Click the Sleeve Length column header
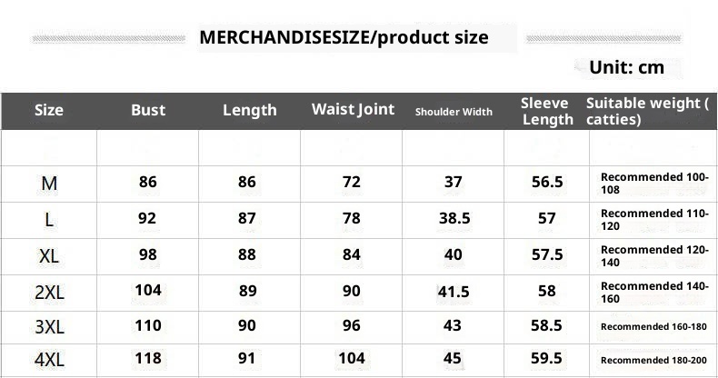This screenshot has height=378, width=718. point(546,111)
